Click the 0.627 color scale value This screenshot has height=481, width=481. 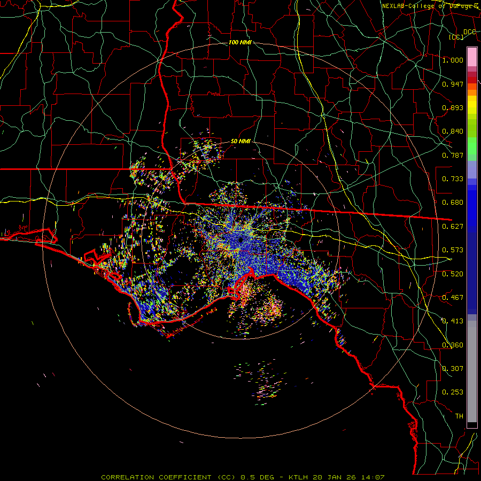coord(453,227)
